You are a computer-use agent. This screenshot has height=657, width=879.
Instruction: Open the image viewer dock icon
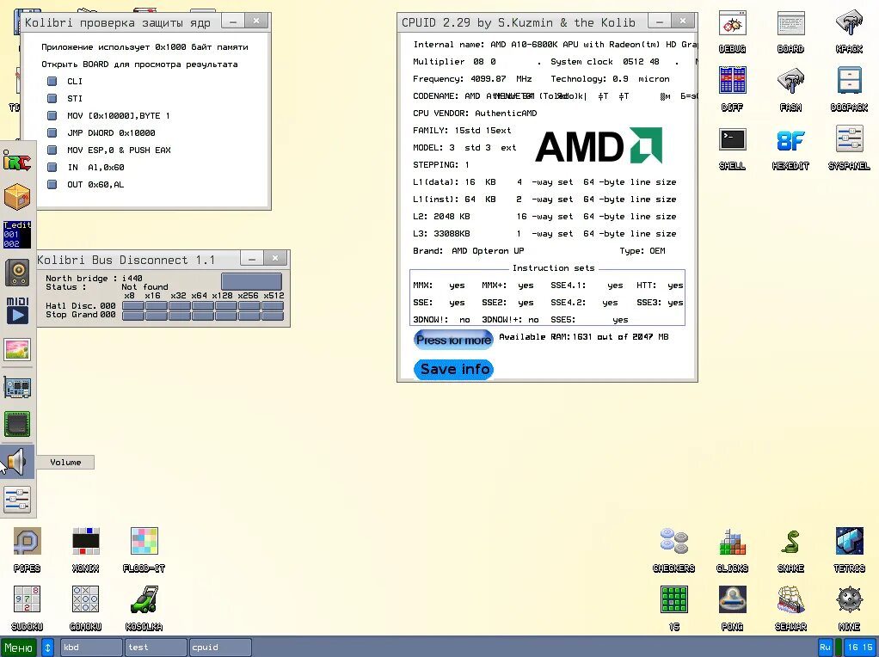click(x=17, y=348)
